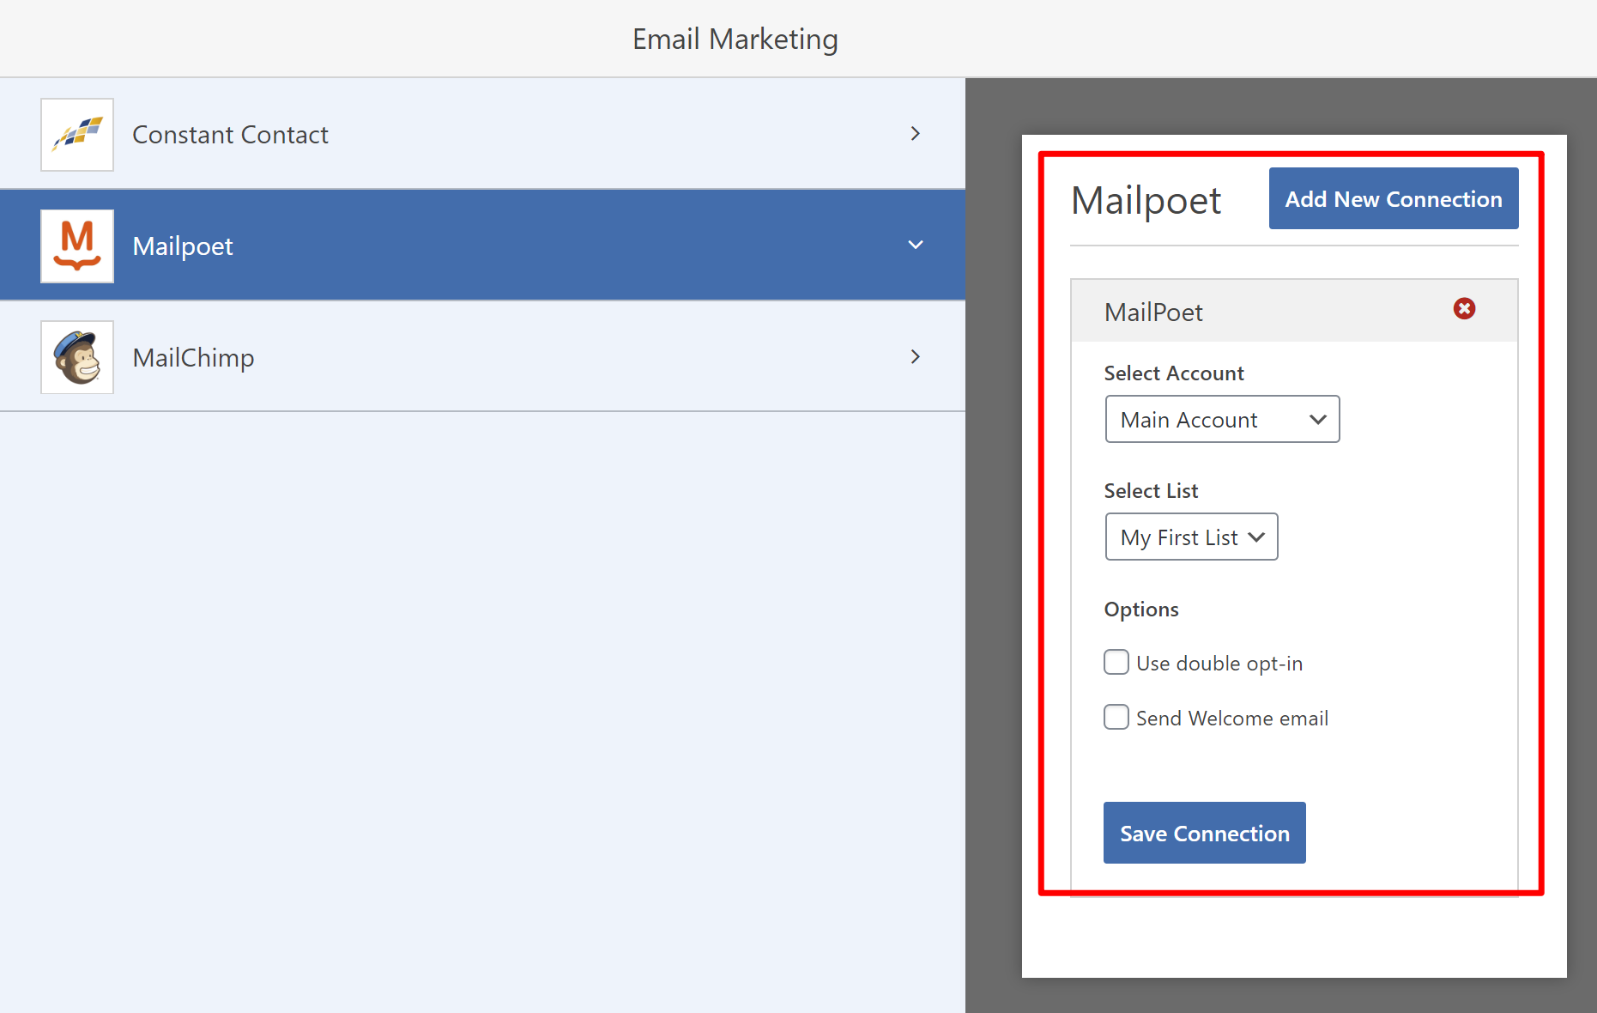Choose Main Account in account selector
Screen dimensions: 1597x1013
tap(1222, 419)
